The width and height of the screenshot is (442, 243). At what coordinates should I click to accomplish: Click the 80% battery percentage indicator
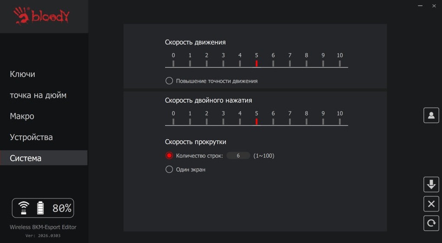pyautogui.click(x=62, y=208)
